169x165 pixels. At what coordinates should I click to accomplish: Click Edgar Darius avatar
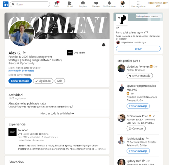[118, 43]
